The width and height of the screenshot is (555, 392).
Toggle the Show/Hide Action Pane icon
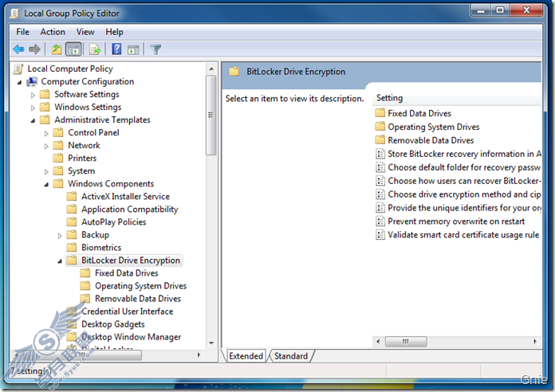pyautogui.click(x=133, y=49)
